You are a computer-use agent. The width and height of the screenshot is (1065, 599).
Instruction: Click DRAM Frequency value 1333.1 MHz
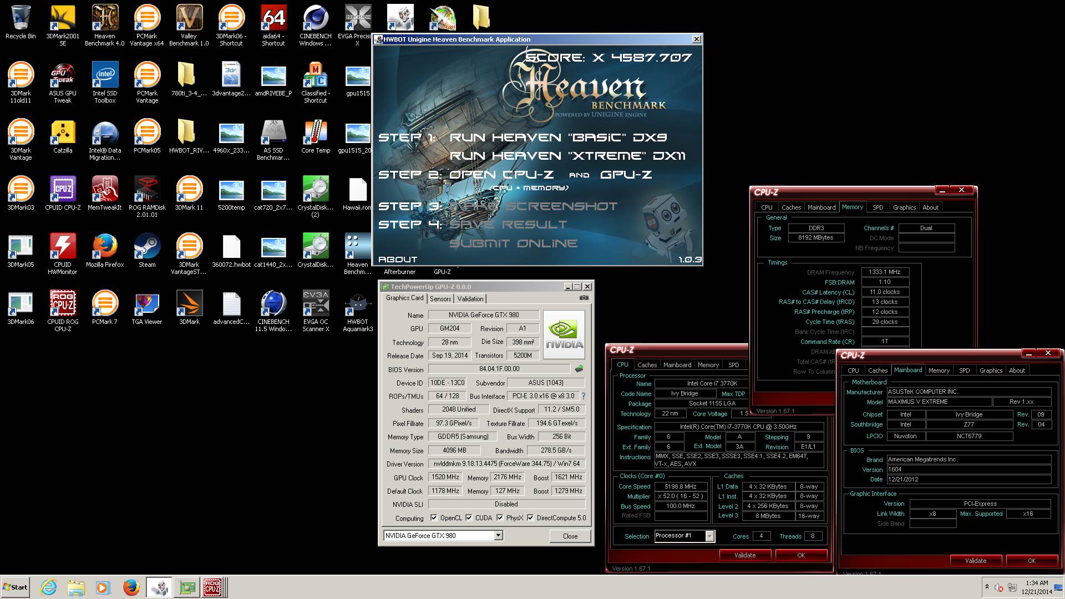[885, 272]
